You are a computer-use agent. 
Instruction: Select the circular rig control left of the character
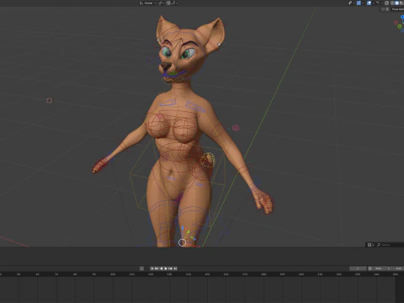pos(49,100)
